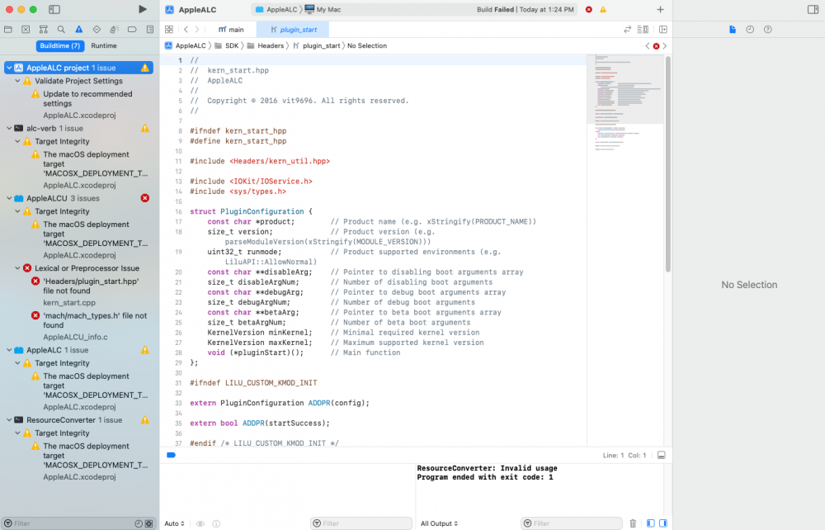Click kern_start.cpp file reference
The image size is (825, 530).
coord(69,303)
